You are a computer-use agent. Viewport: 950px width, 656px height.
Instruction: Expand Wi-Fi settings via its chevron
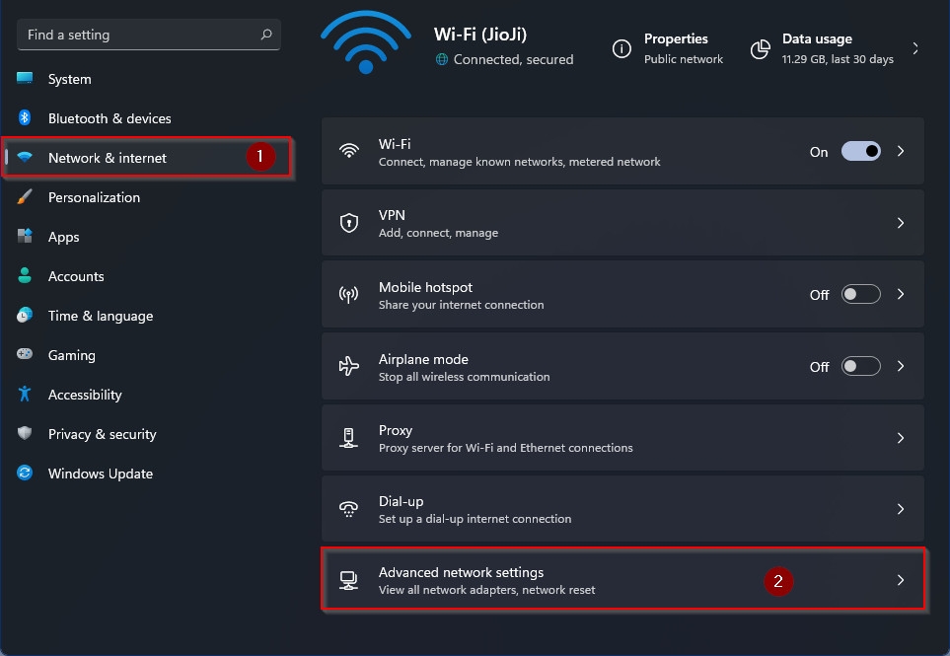[x=901, y=151]
